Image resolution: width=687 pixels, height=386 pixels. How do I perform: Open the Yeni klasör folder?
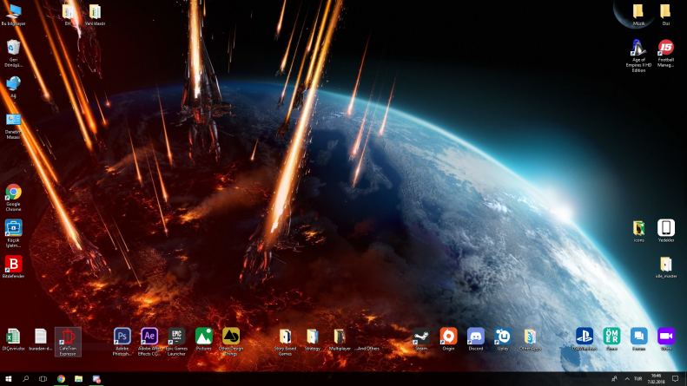(x=95, y=15)
